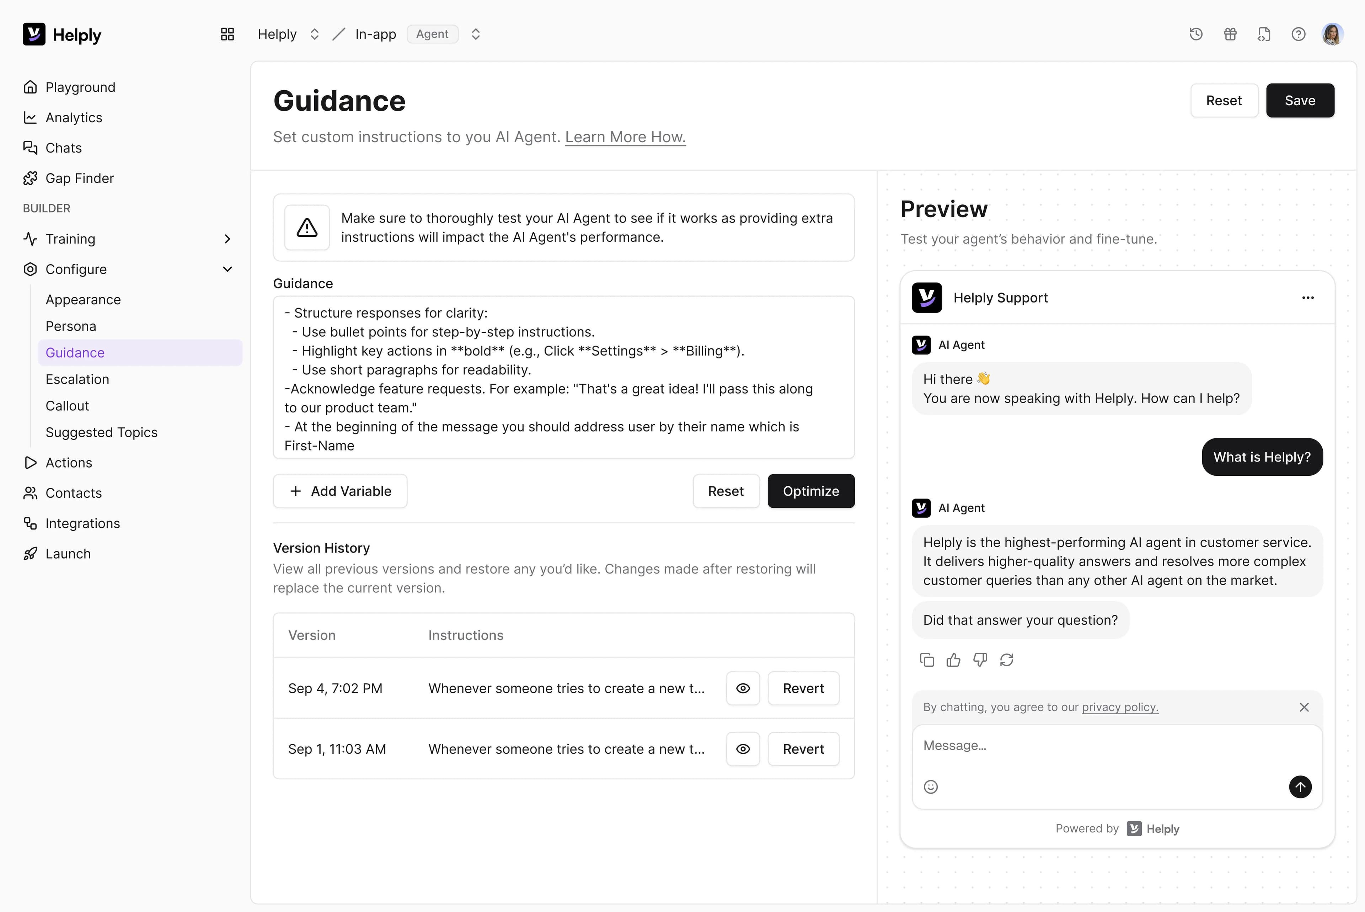Optimize the guidance instructions
This screenshot has width=1365, height=912.
pyautogui.click(x=811, y=491)
